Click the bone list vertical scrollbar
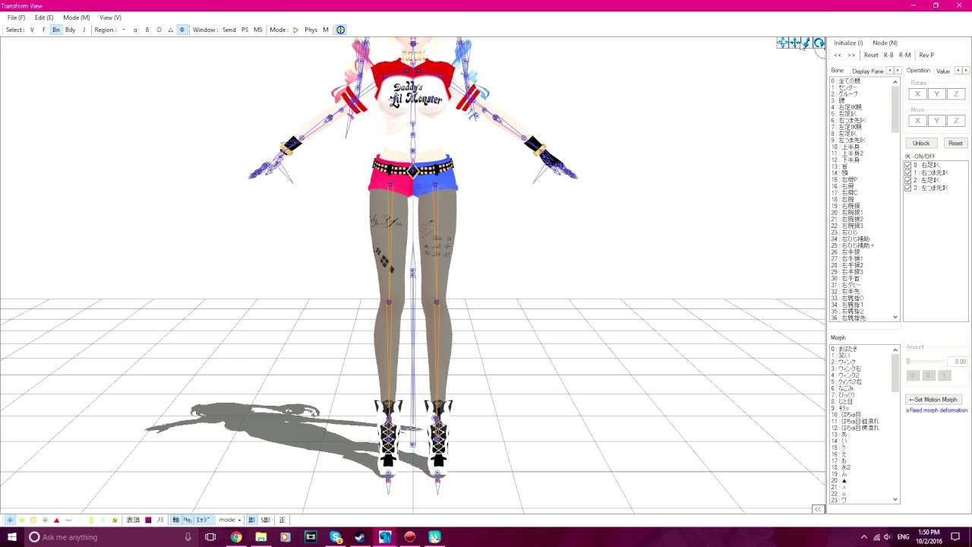Screen dimensions: 972x547 click(895, 199)
